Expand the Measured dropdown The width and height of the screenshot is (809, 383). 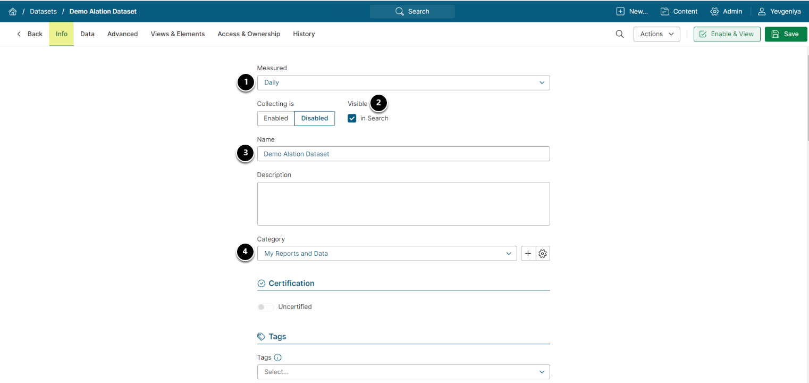tap(403, 83)
